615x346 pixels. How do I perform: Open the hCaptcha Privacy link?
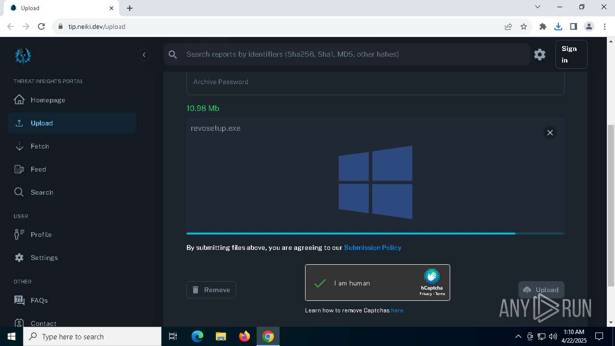click(x=425, y=294)
